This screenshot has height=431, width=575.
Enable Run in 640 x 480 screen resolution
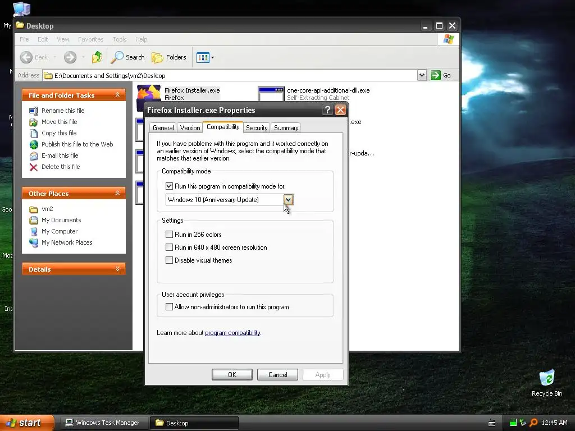[169, 247]
